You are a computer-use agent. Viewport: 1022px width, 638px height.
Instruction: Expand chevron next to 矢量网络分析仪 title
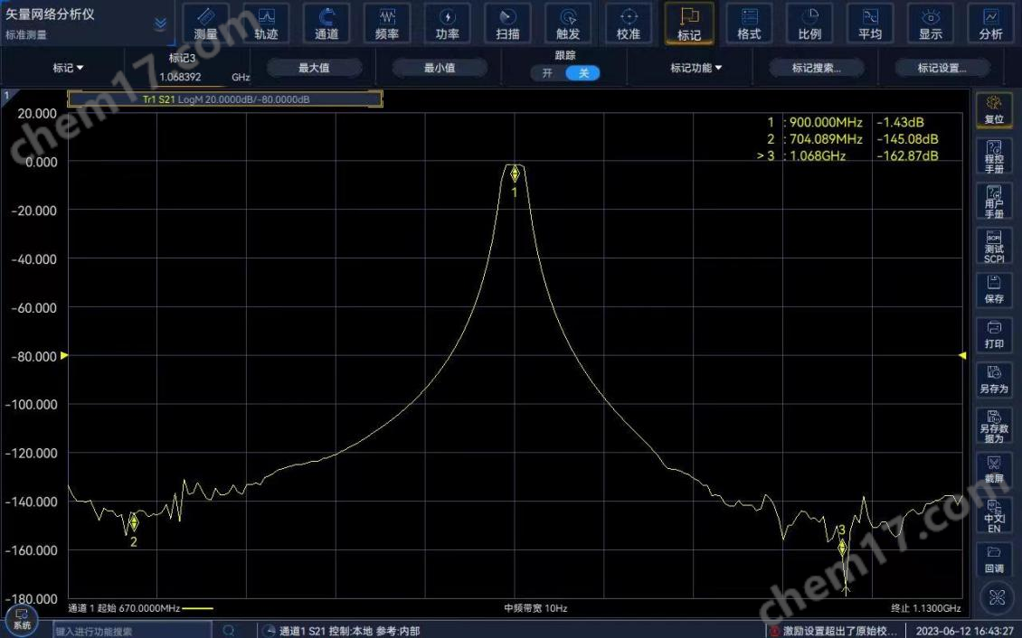pyautogui.click(x=160, y=23)
